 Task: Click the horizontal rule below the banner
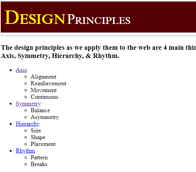tap(98, 36)
